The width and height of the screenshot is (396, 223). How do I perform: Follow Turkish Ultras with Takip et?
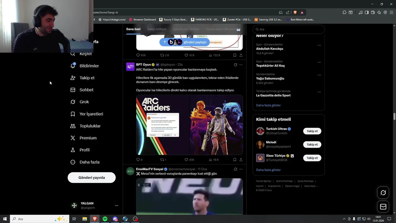pos(312,131)
